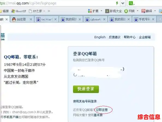Click 使用其他号码登录 link

pos(85,101)
